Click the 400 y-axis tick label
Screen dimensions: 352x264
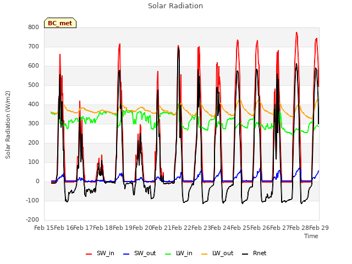[x=34, y=104]
